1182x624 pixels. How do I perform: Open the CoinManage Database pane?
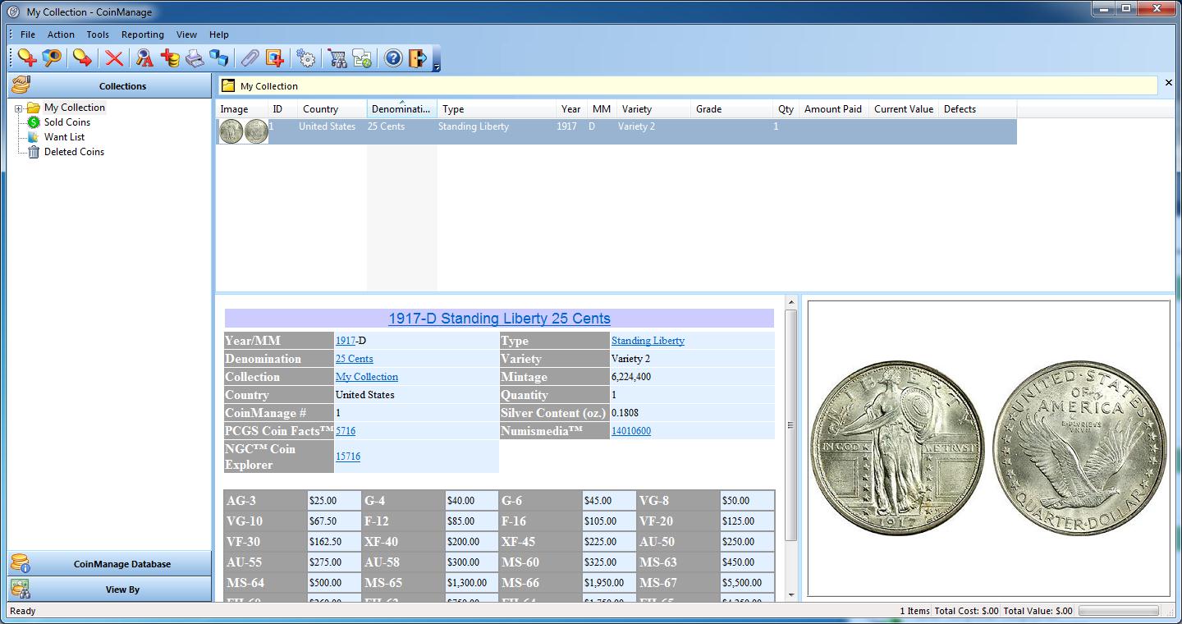click(x=109, y=563)
